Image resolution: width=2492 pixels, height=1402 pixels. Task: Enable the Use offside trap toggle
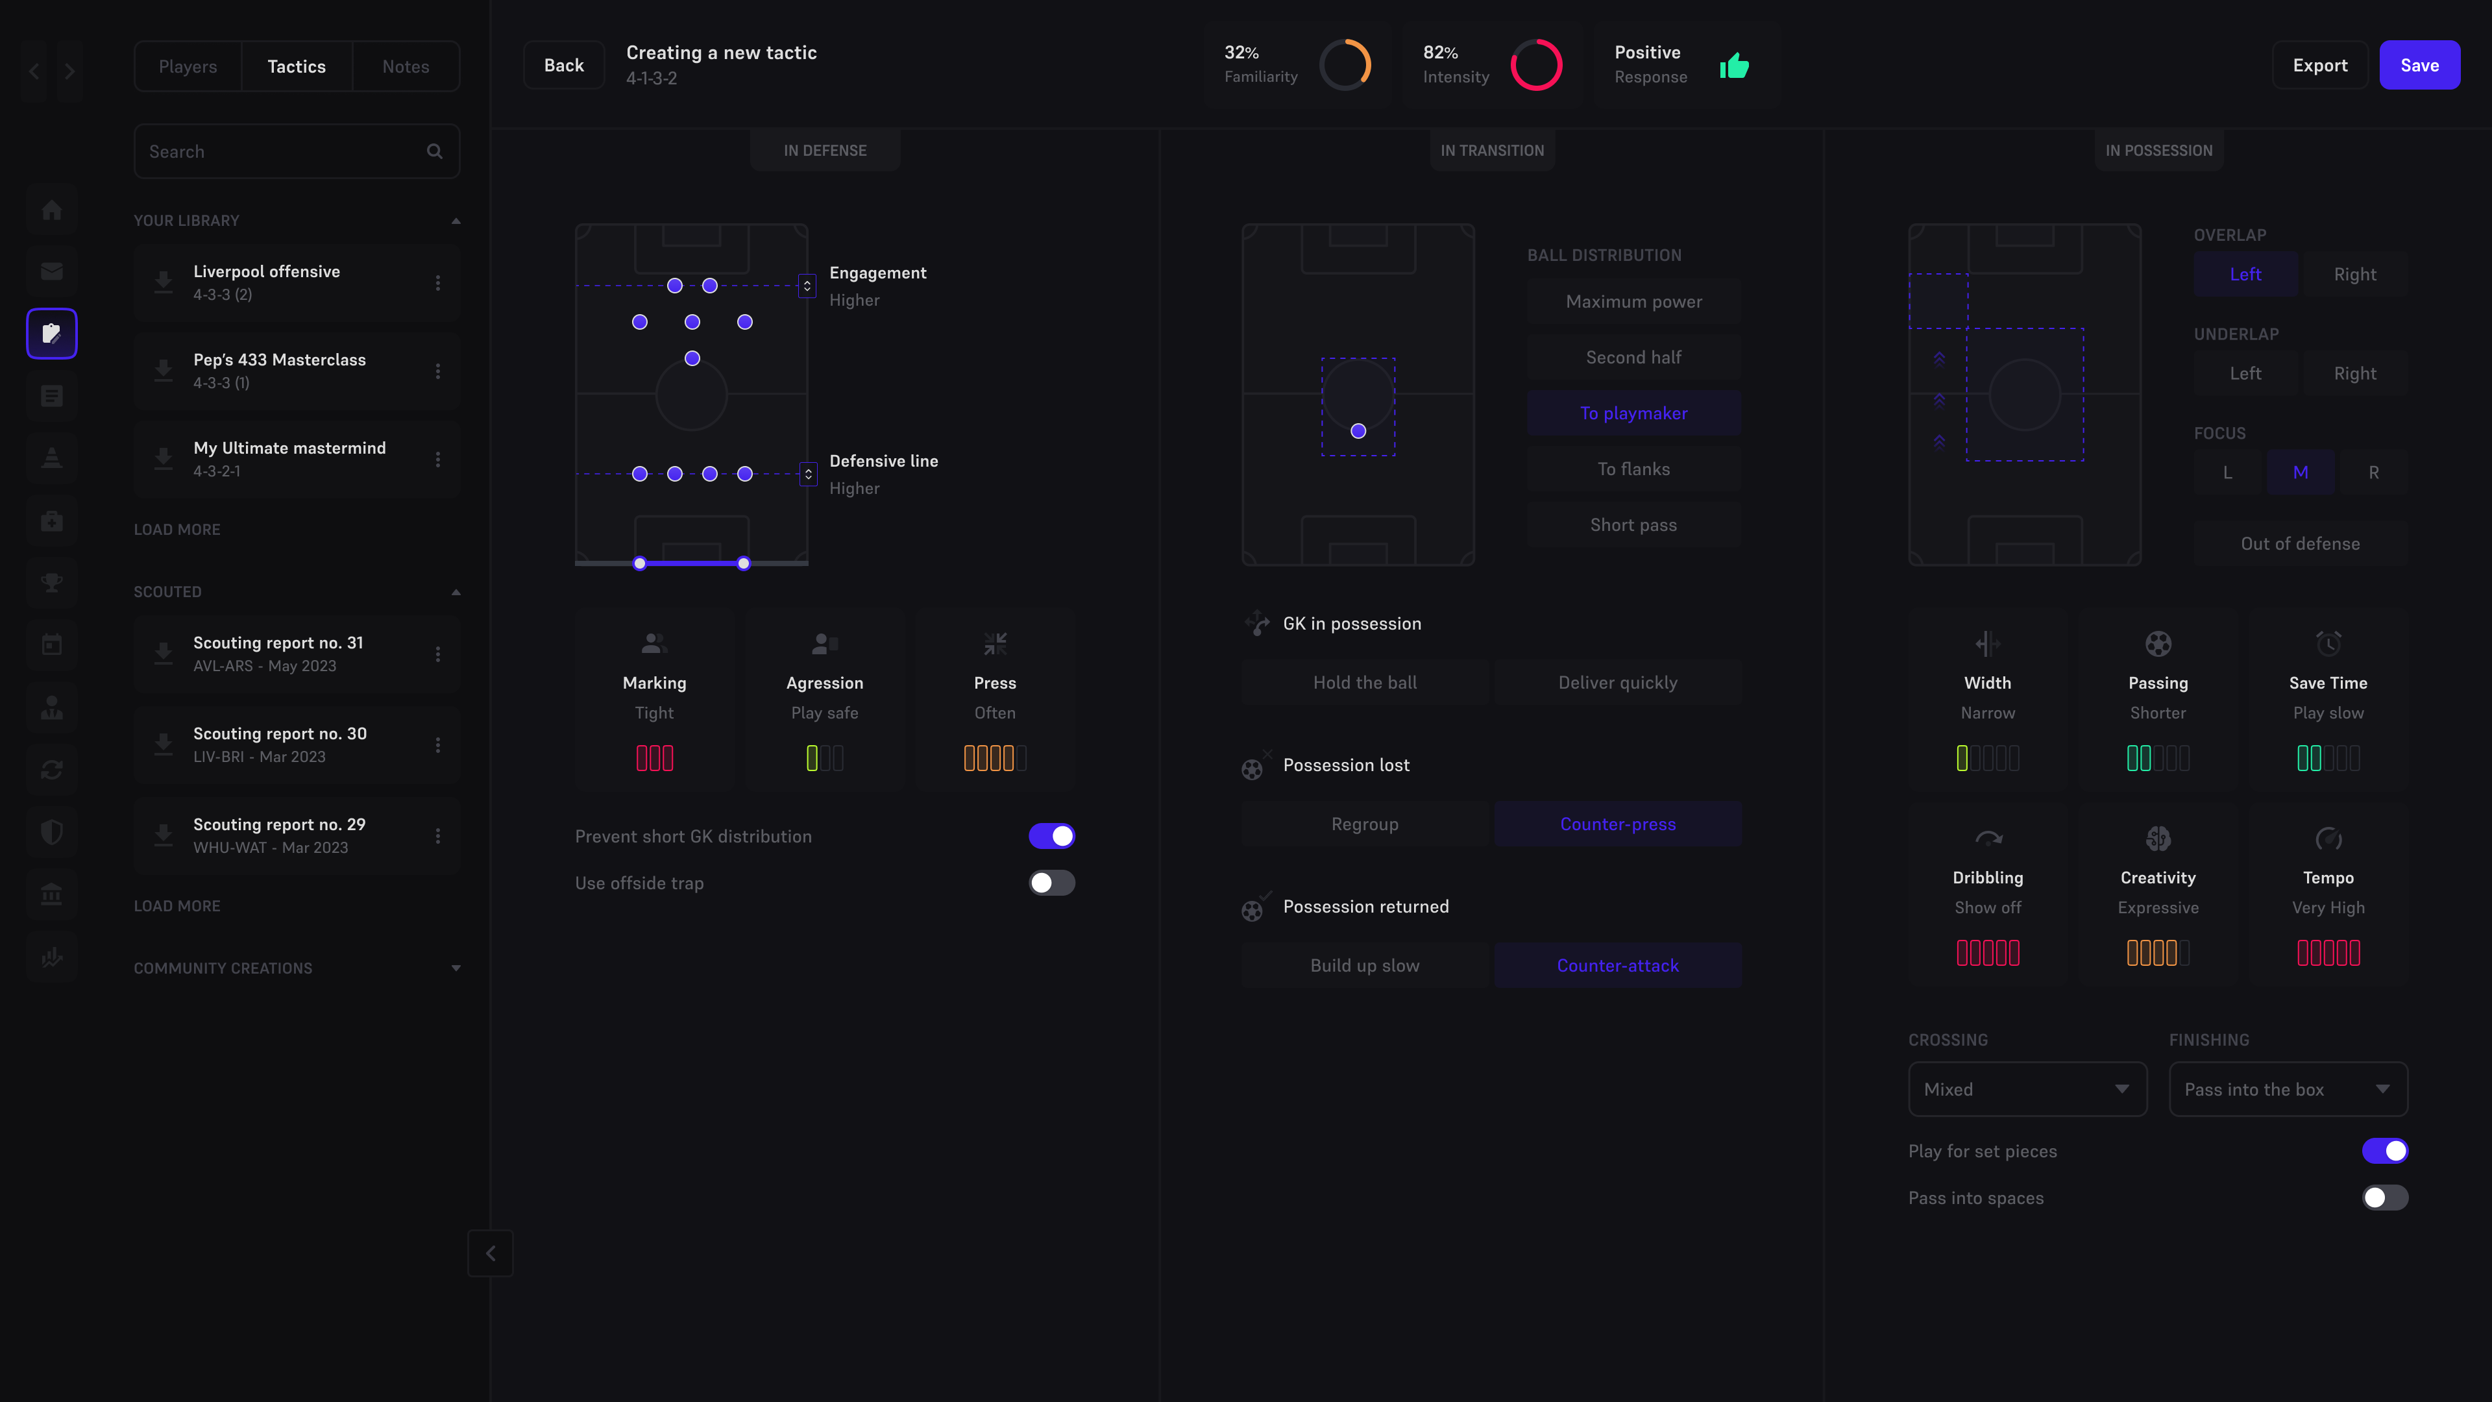[x=1051, y=883]
